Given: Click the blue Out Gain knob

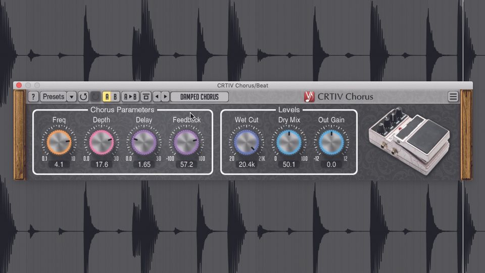Looking at the screenshot, I should pyautogui.click(x=331, y=142).
